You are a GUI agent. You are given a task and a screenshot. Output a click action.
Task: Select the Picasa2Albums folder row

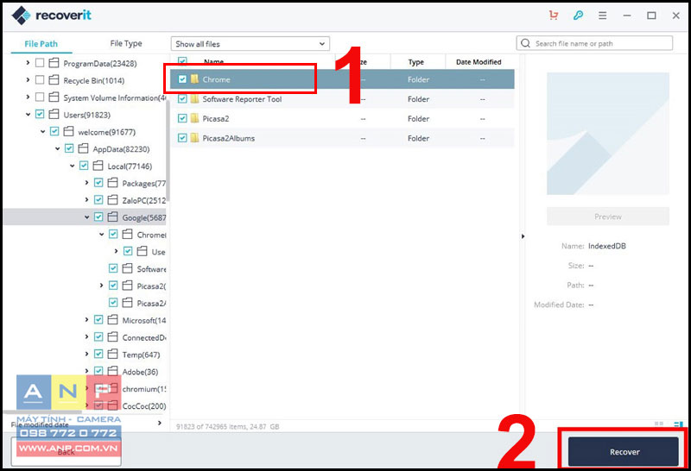342,138
